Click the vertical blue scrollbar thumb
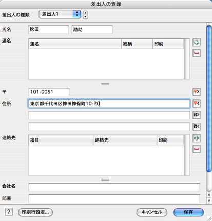Image resolution: width=212 pixels, height=221 pixels. pyautogui.click(x=209, y=98)
